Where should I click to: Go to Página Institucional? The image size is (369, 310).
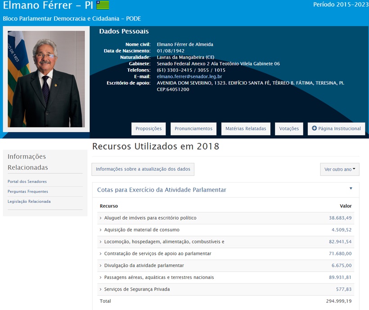pos(336,129)
